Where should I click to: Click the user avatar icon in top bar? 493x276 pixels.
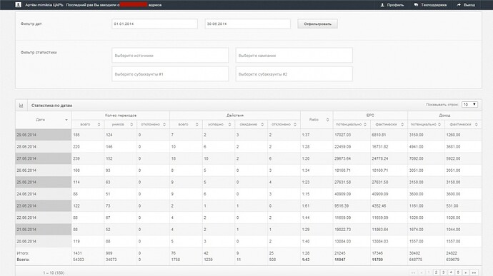(19, 5)
